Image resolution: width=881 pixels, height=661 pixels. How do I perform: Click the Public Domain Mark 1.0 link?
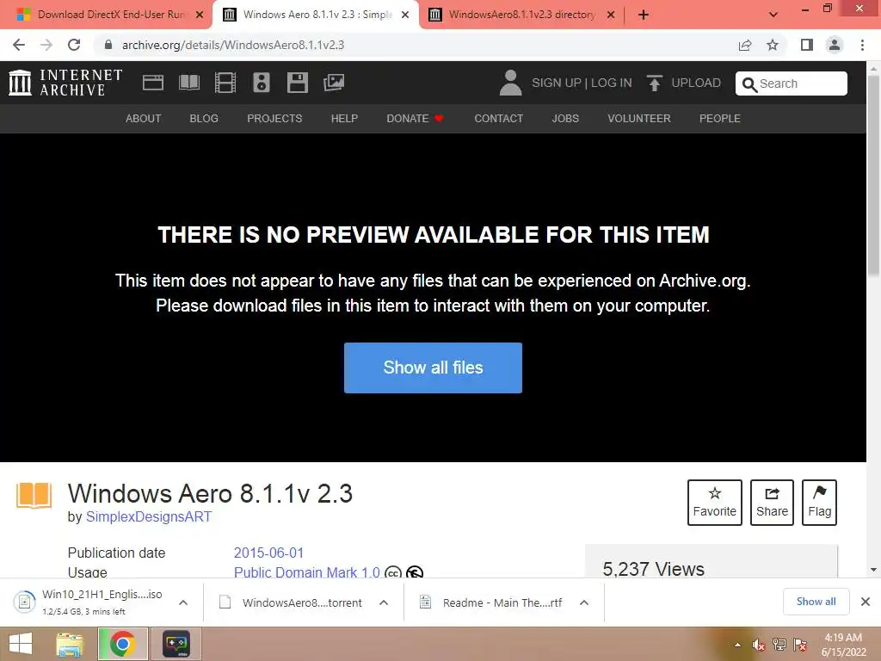(307, 572)
